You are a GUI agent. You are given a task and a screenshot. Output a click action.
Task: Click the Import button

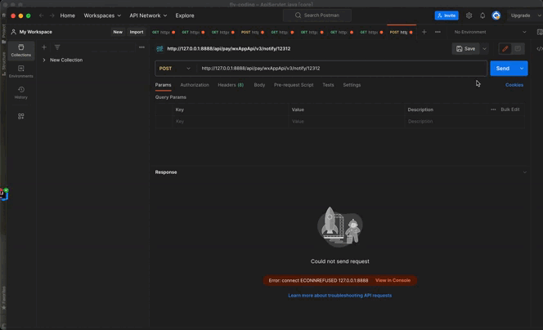click(x=137, y=32)
